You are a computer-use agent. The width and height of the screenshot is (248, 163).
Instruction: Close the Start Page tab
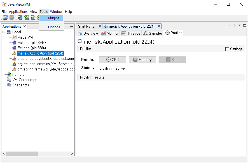point(100,26)
